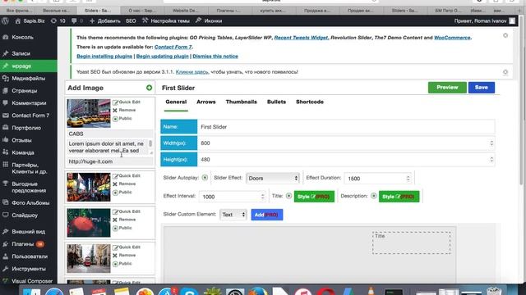Click Quick Edit for the street bus image
The width and height of the screenshot is (526, 295).
(x=127, y=247)
